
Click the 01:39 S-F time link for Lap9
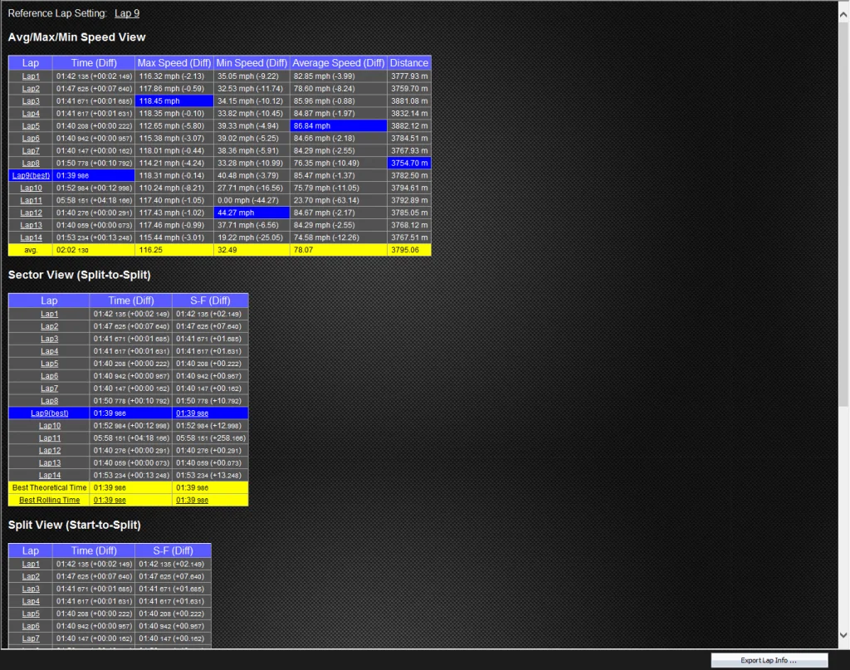(192, 413)
